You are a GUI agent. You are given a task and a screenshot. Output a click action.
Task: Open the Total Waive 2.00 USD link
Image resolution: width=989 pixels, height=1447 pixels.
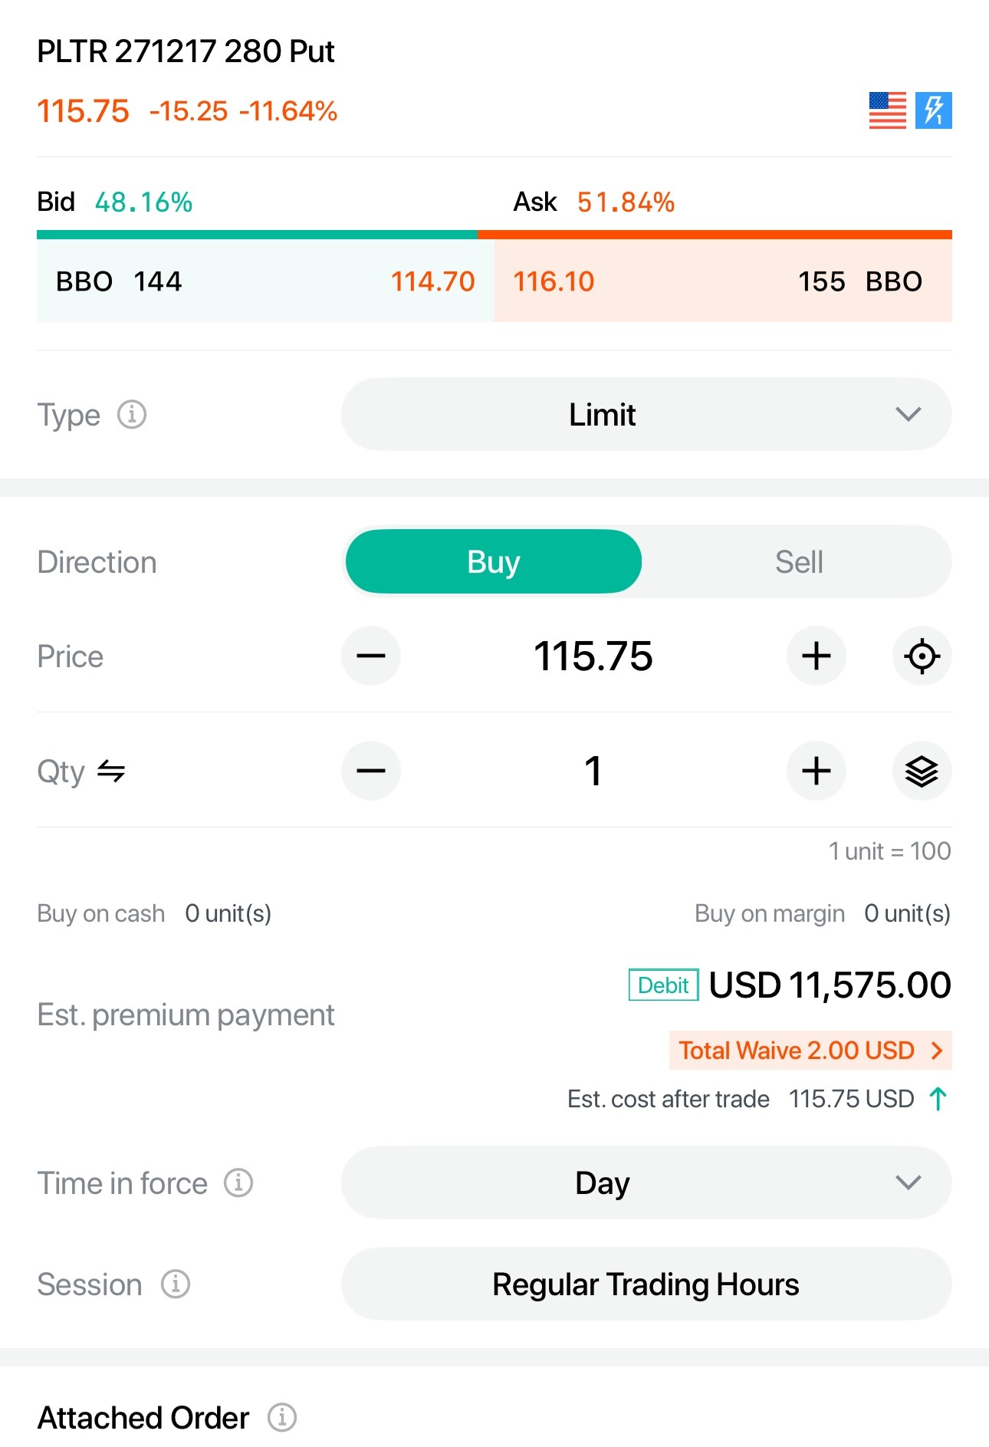point(810,1051)
